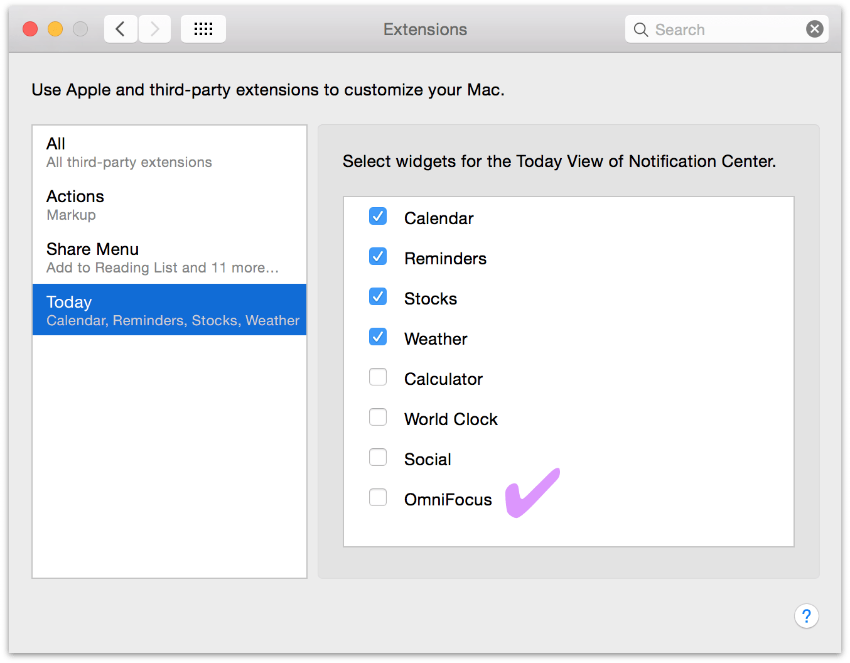Click 'All third-party extensions' subtitle
The width and height of the screenshot is (850, 663).
(x=129, y=163)
